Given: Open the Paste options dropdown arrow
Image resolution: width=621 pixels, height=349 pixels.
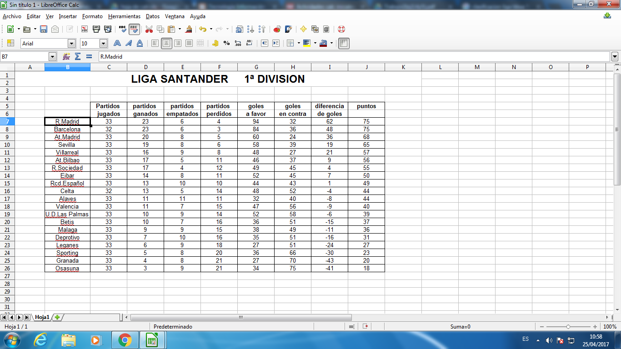Looking at the screenshot, I should (180, 29).
